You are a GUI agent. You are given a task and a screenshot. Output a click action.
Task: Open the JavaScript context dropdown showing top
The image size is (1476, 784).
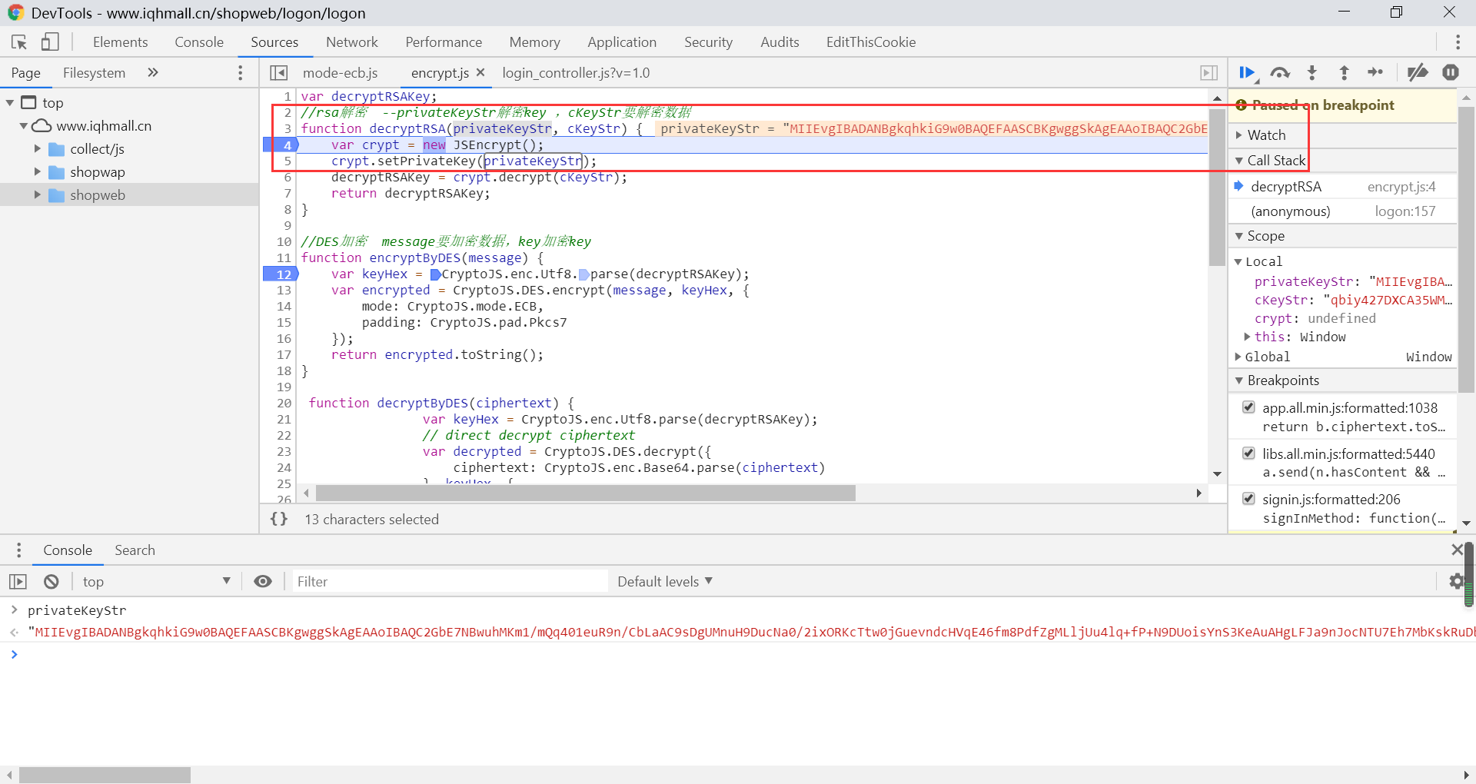click(x=156, y=582)
